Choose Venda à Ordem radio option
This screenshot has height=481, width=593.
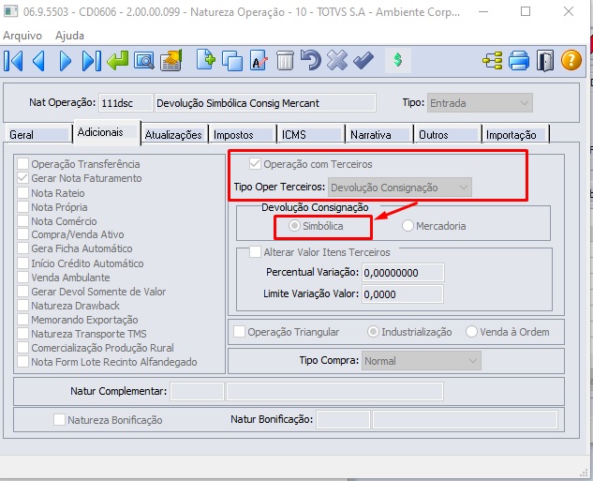pyautogui.click(x=471, y=332)
